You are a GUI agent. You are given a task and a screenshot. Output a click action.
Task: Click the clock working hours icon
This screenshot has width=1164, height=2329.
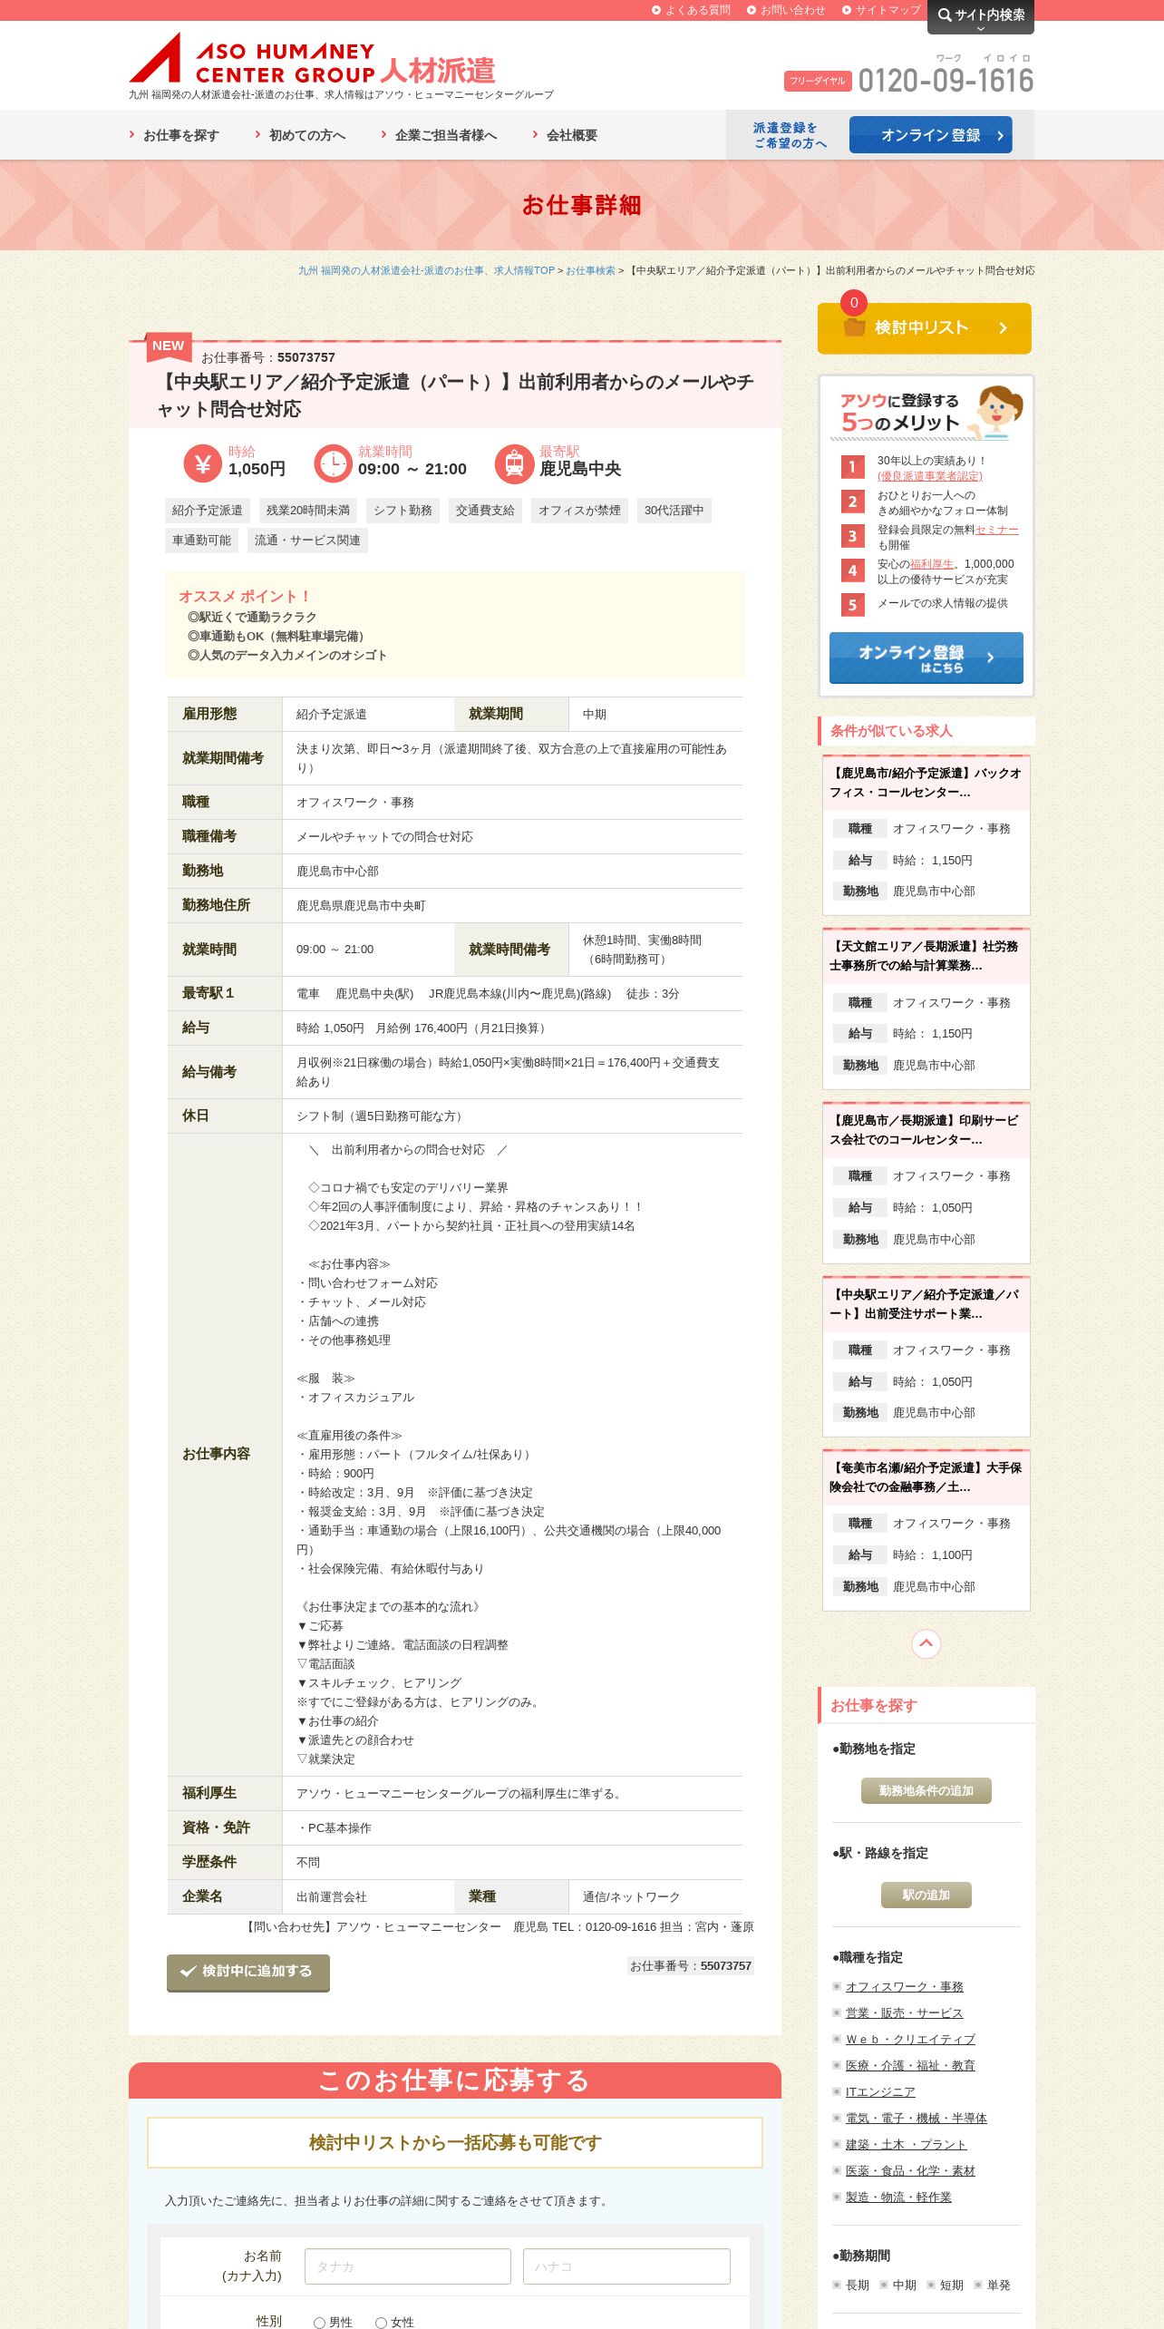pyautogui.click(x=333, y=463)
